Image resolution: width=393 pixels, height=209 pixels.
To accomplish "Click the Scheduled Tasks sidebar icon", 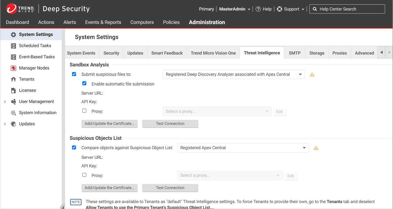I will pos(13,46).
